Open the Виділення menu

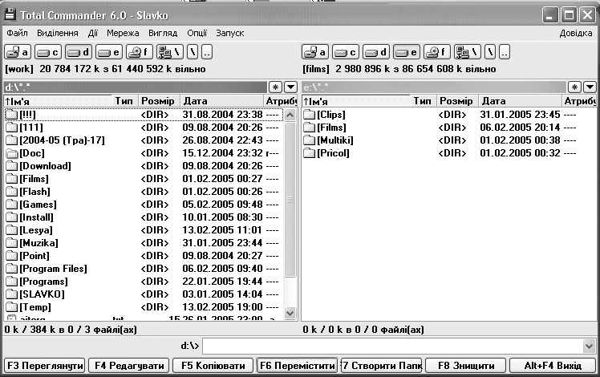click(58, 34)
